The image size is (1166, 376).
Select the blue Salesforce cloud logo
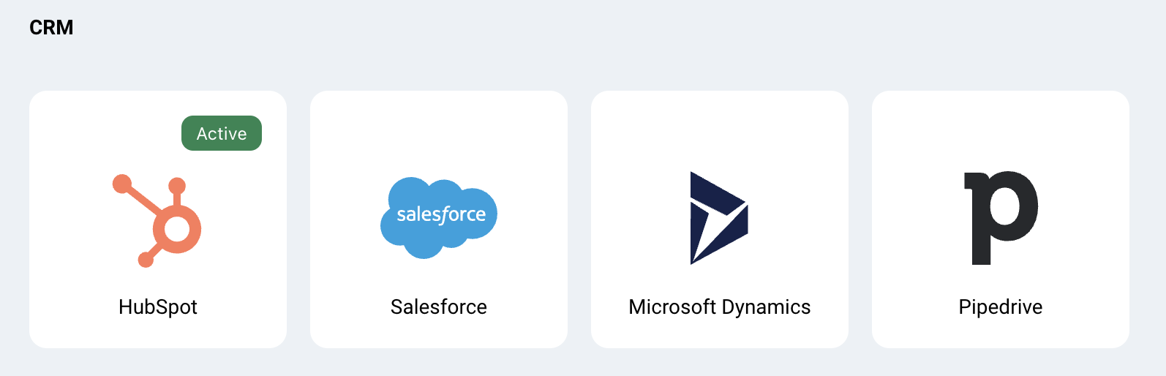[439, 217]
